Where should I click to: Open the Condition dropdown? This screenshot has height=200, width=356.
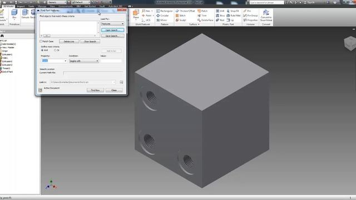click(84, 61)
